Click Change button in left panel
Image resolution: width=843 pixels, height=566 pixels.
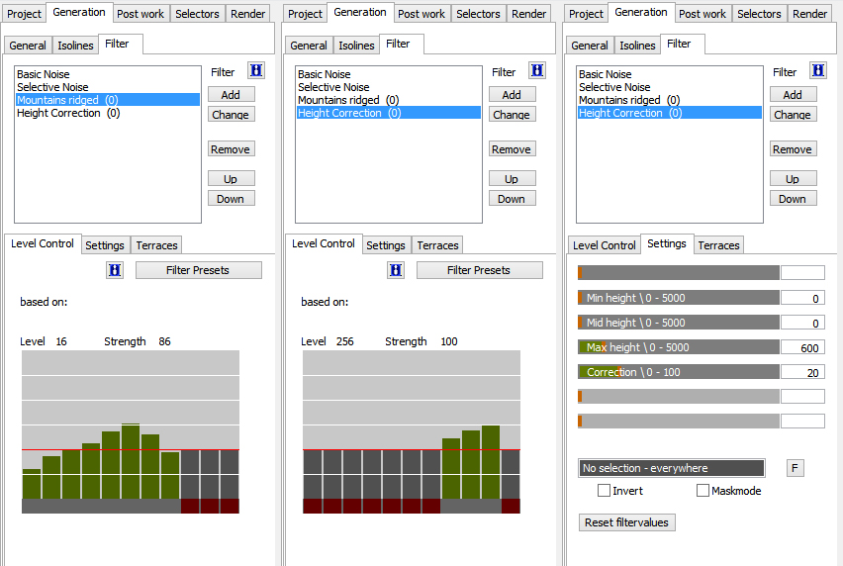tap(231, 115)
